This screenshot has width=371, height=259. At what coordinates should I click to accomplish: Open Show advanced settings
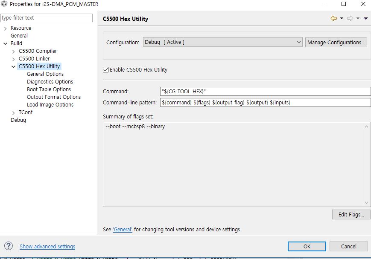47,246
